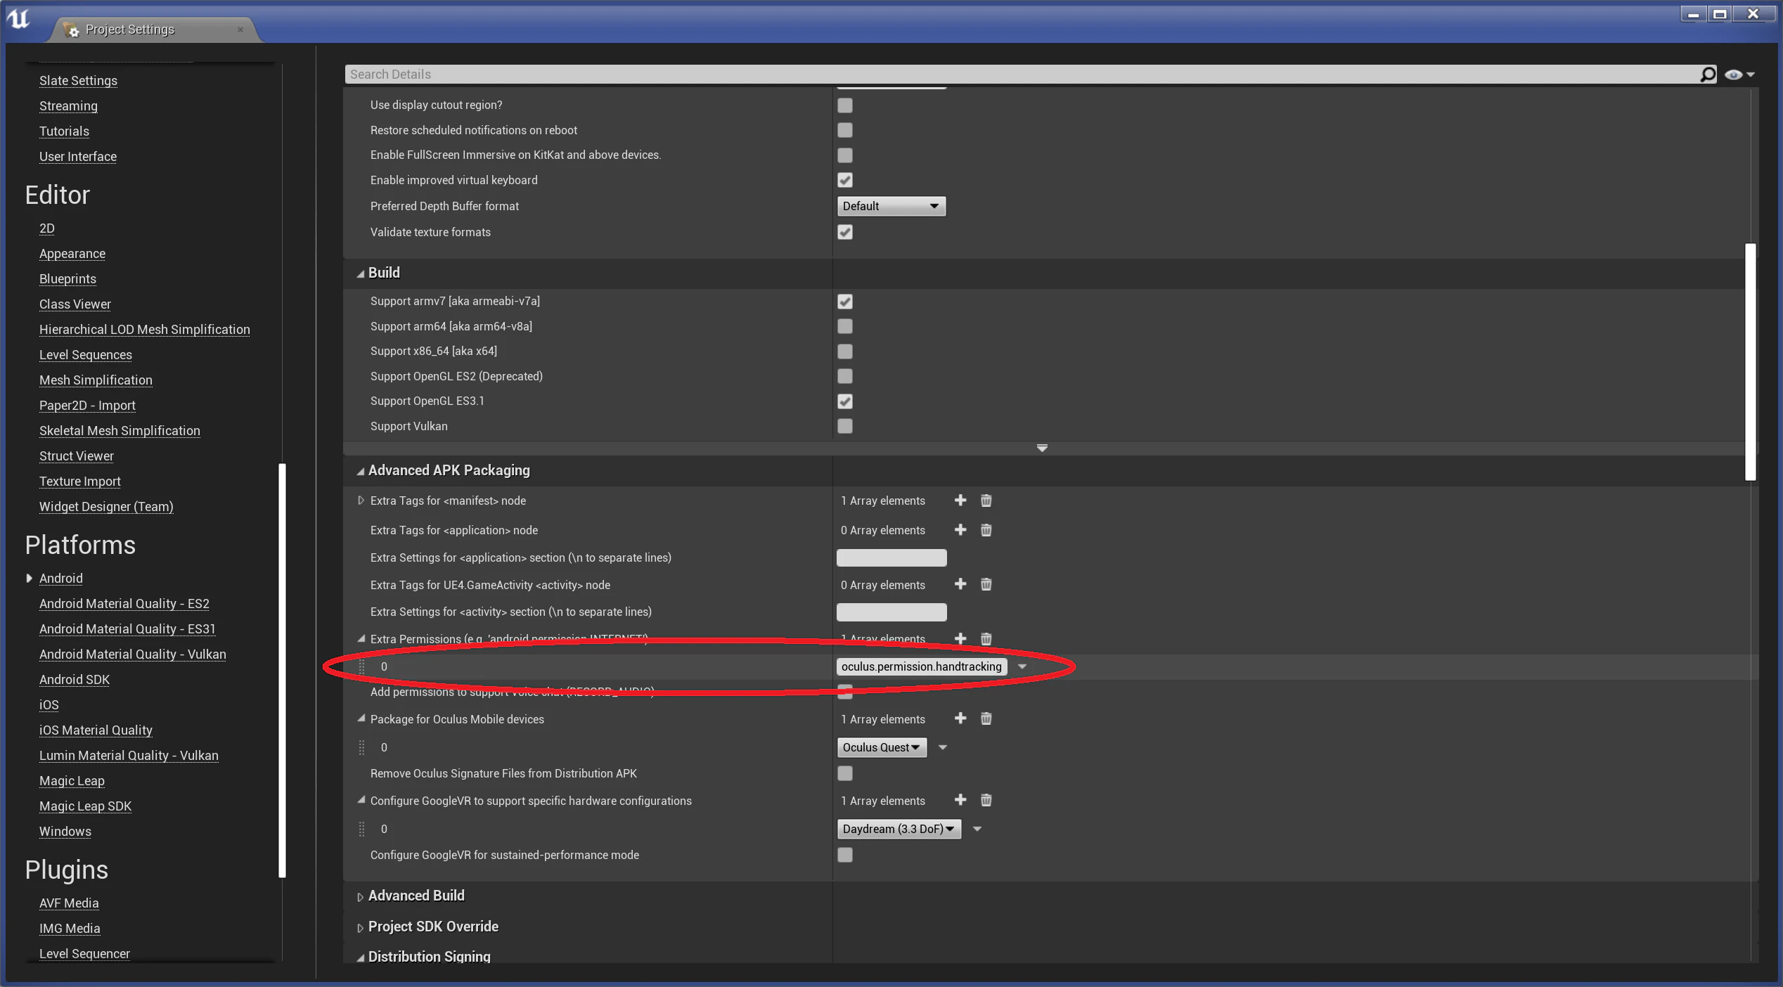Open the view options eye icon menu
Viewport: 1783px width, 987px height.
(x=1739, y=75)
